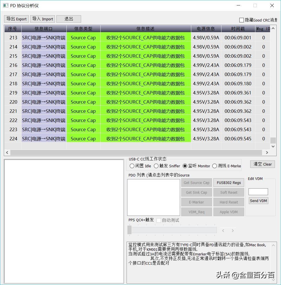Click the 导出 Export button
Screen dimensions: 281x285
[x=16, y=19]
